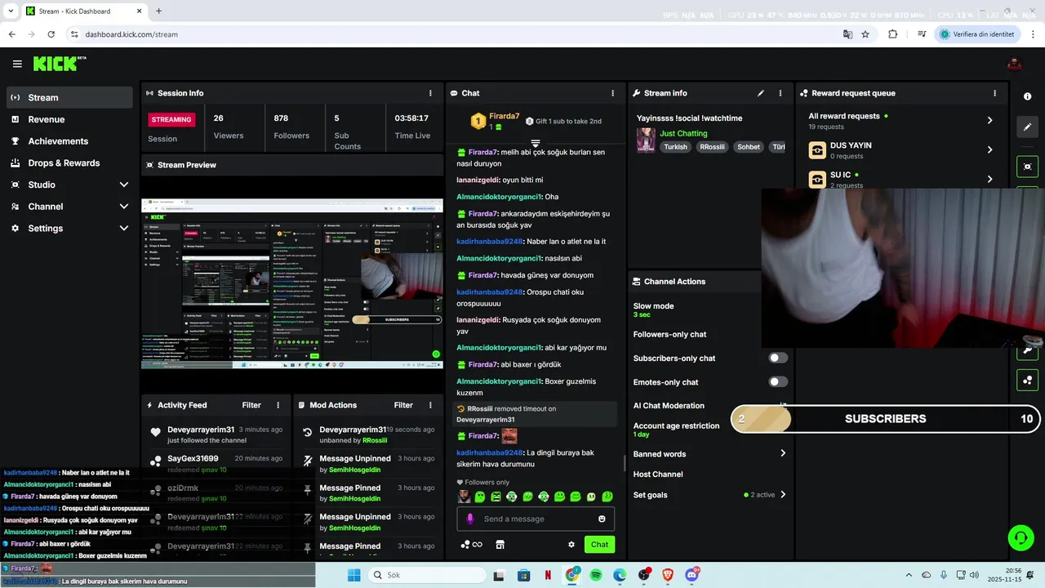Open browser extensions puzzle icon

pyautogui.click(x=892, y=34)
